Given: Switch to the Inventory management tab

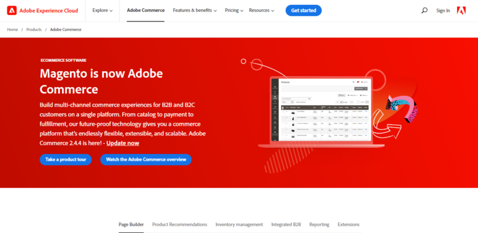Looking at the screenshot, I should (239, 224).
